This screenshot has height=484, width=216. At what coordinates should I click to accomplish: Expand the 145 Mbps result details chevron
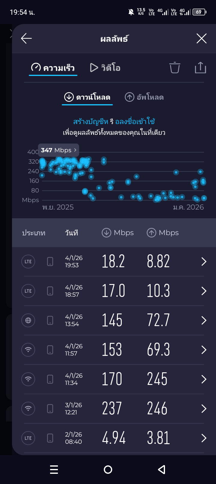(x=204, y=320)
